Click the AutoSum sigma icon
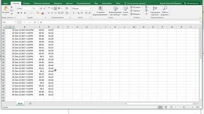The image size is (204, 114). (x=146, y=7)
